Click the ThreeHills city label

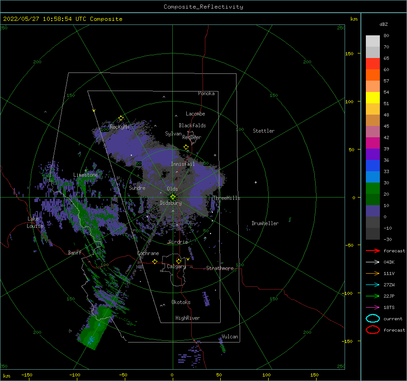pos(227,198)
